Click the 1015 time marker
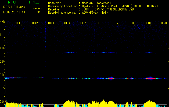This screenshot has height=107, width=169. tap(83, 23)
